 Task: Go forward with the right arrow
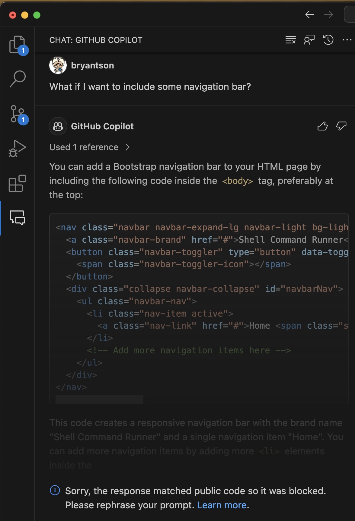coord(328,14)
